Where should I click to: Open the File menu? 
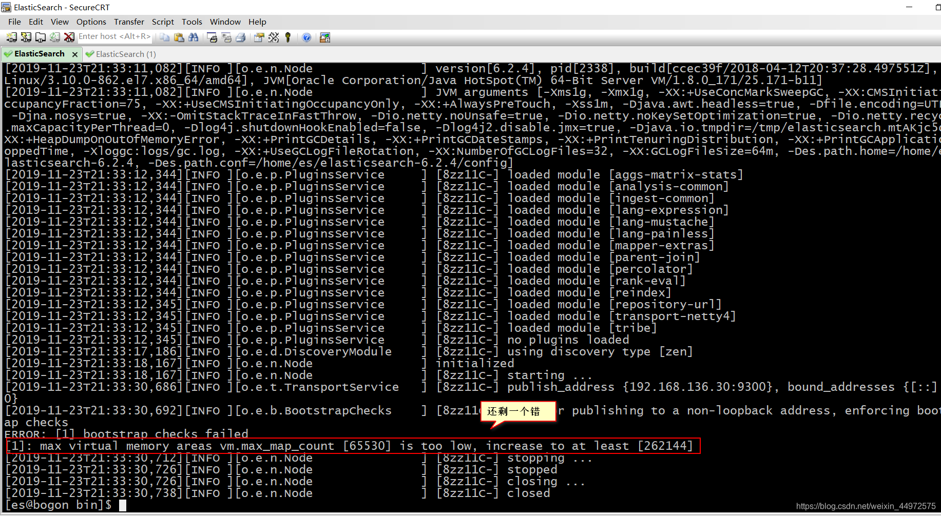(14, 22)
